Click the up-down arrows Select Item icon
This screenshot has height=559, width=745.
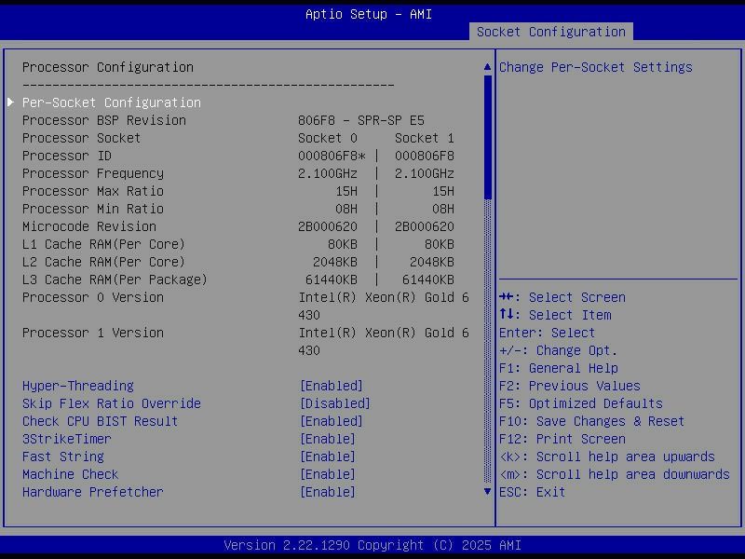[x=507, y=314]
